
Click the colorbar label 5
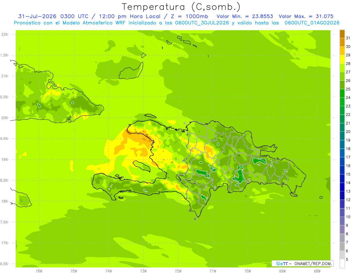347,260
